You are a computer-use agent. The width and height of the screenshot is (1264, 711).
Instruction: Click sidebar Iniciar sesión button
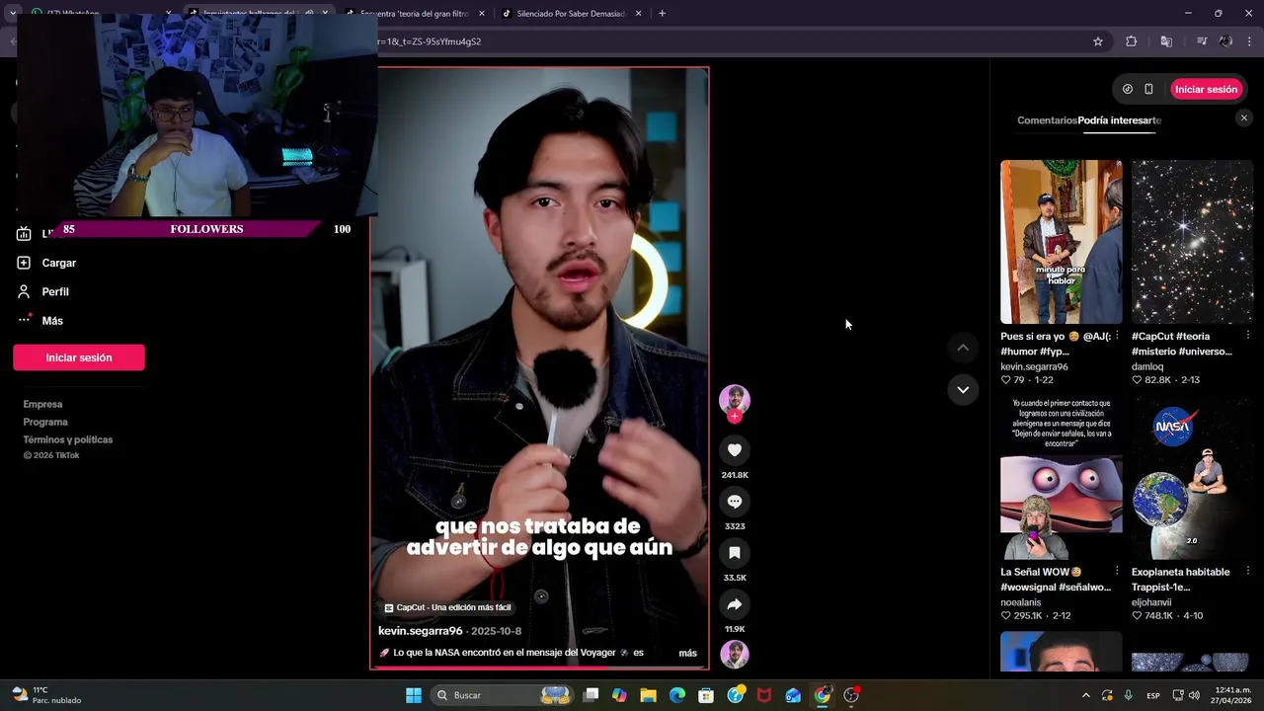79,357
